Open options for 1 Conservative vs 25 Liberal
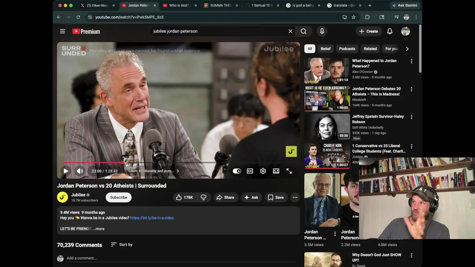The width and height of the screenshot is (475, 267). tap(411, 146)
